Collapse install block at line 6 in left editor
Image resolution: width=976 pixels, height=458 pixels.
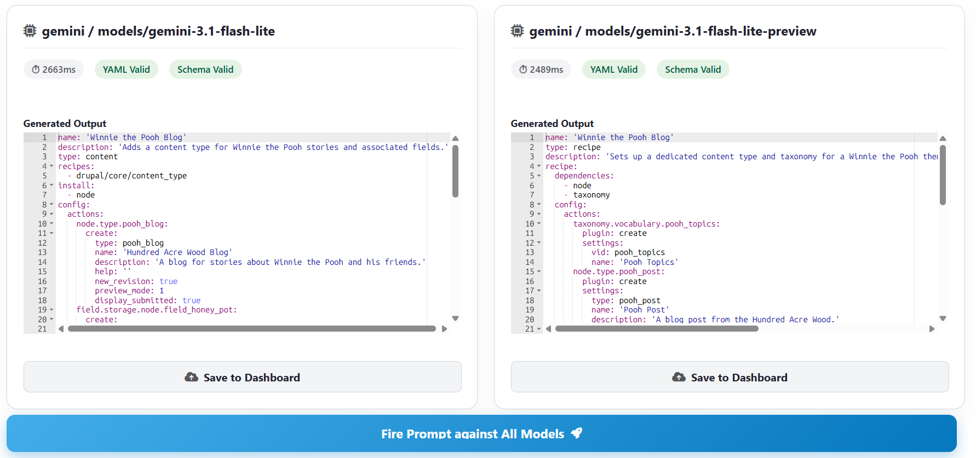tap(51, 185)
